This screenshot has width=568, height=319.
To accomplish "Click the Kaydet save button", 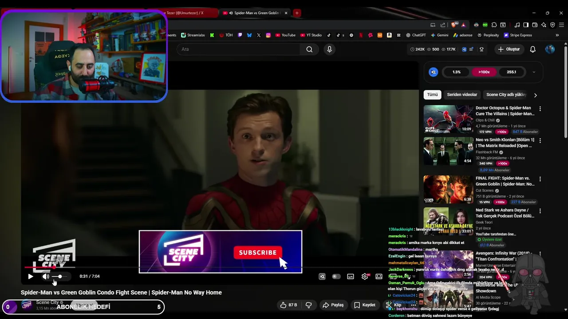I will (x=365, y=305).
